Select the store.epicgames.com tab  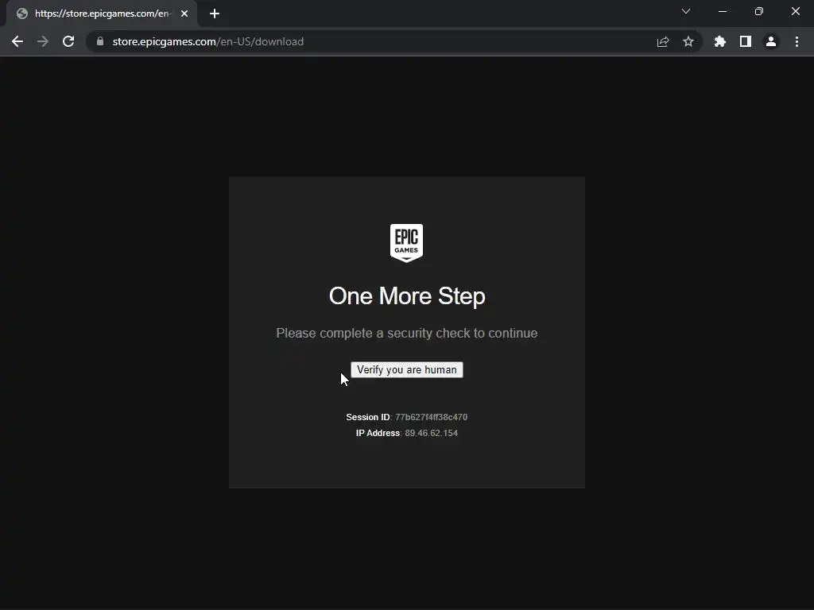tap(102, 14)
